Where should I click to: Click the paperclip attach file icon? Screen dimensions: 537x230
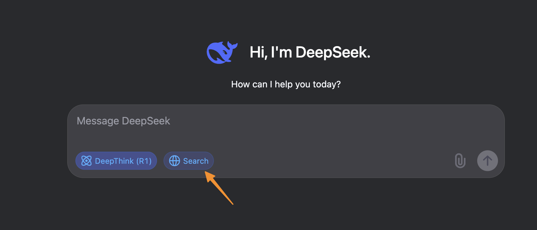point(460,161)
